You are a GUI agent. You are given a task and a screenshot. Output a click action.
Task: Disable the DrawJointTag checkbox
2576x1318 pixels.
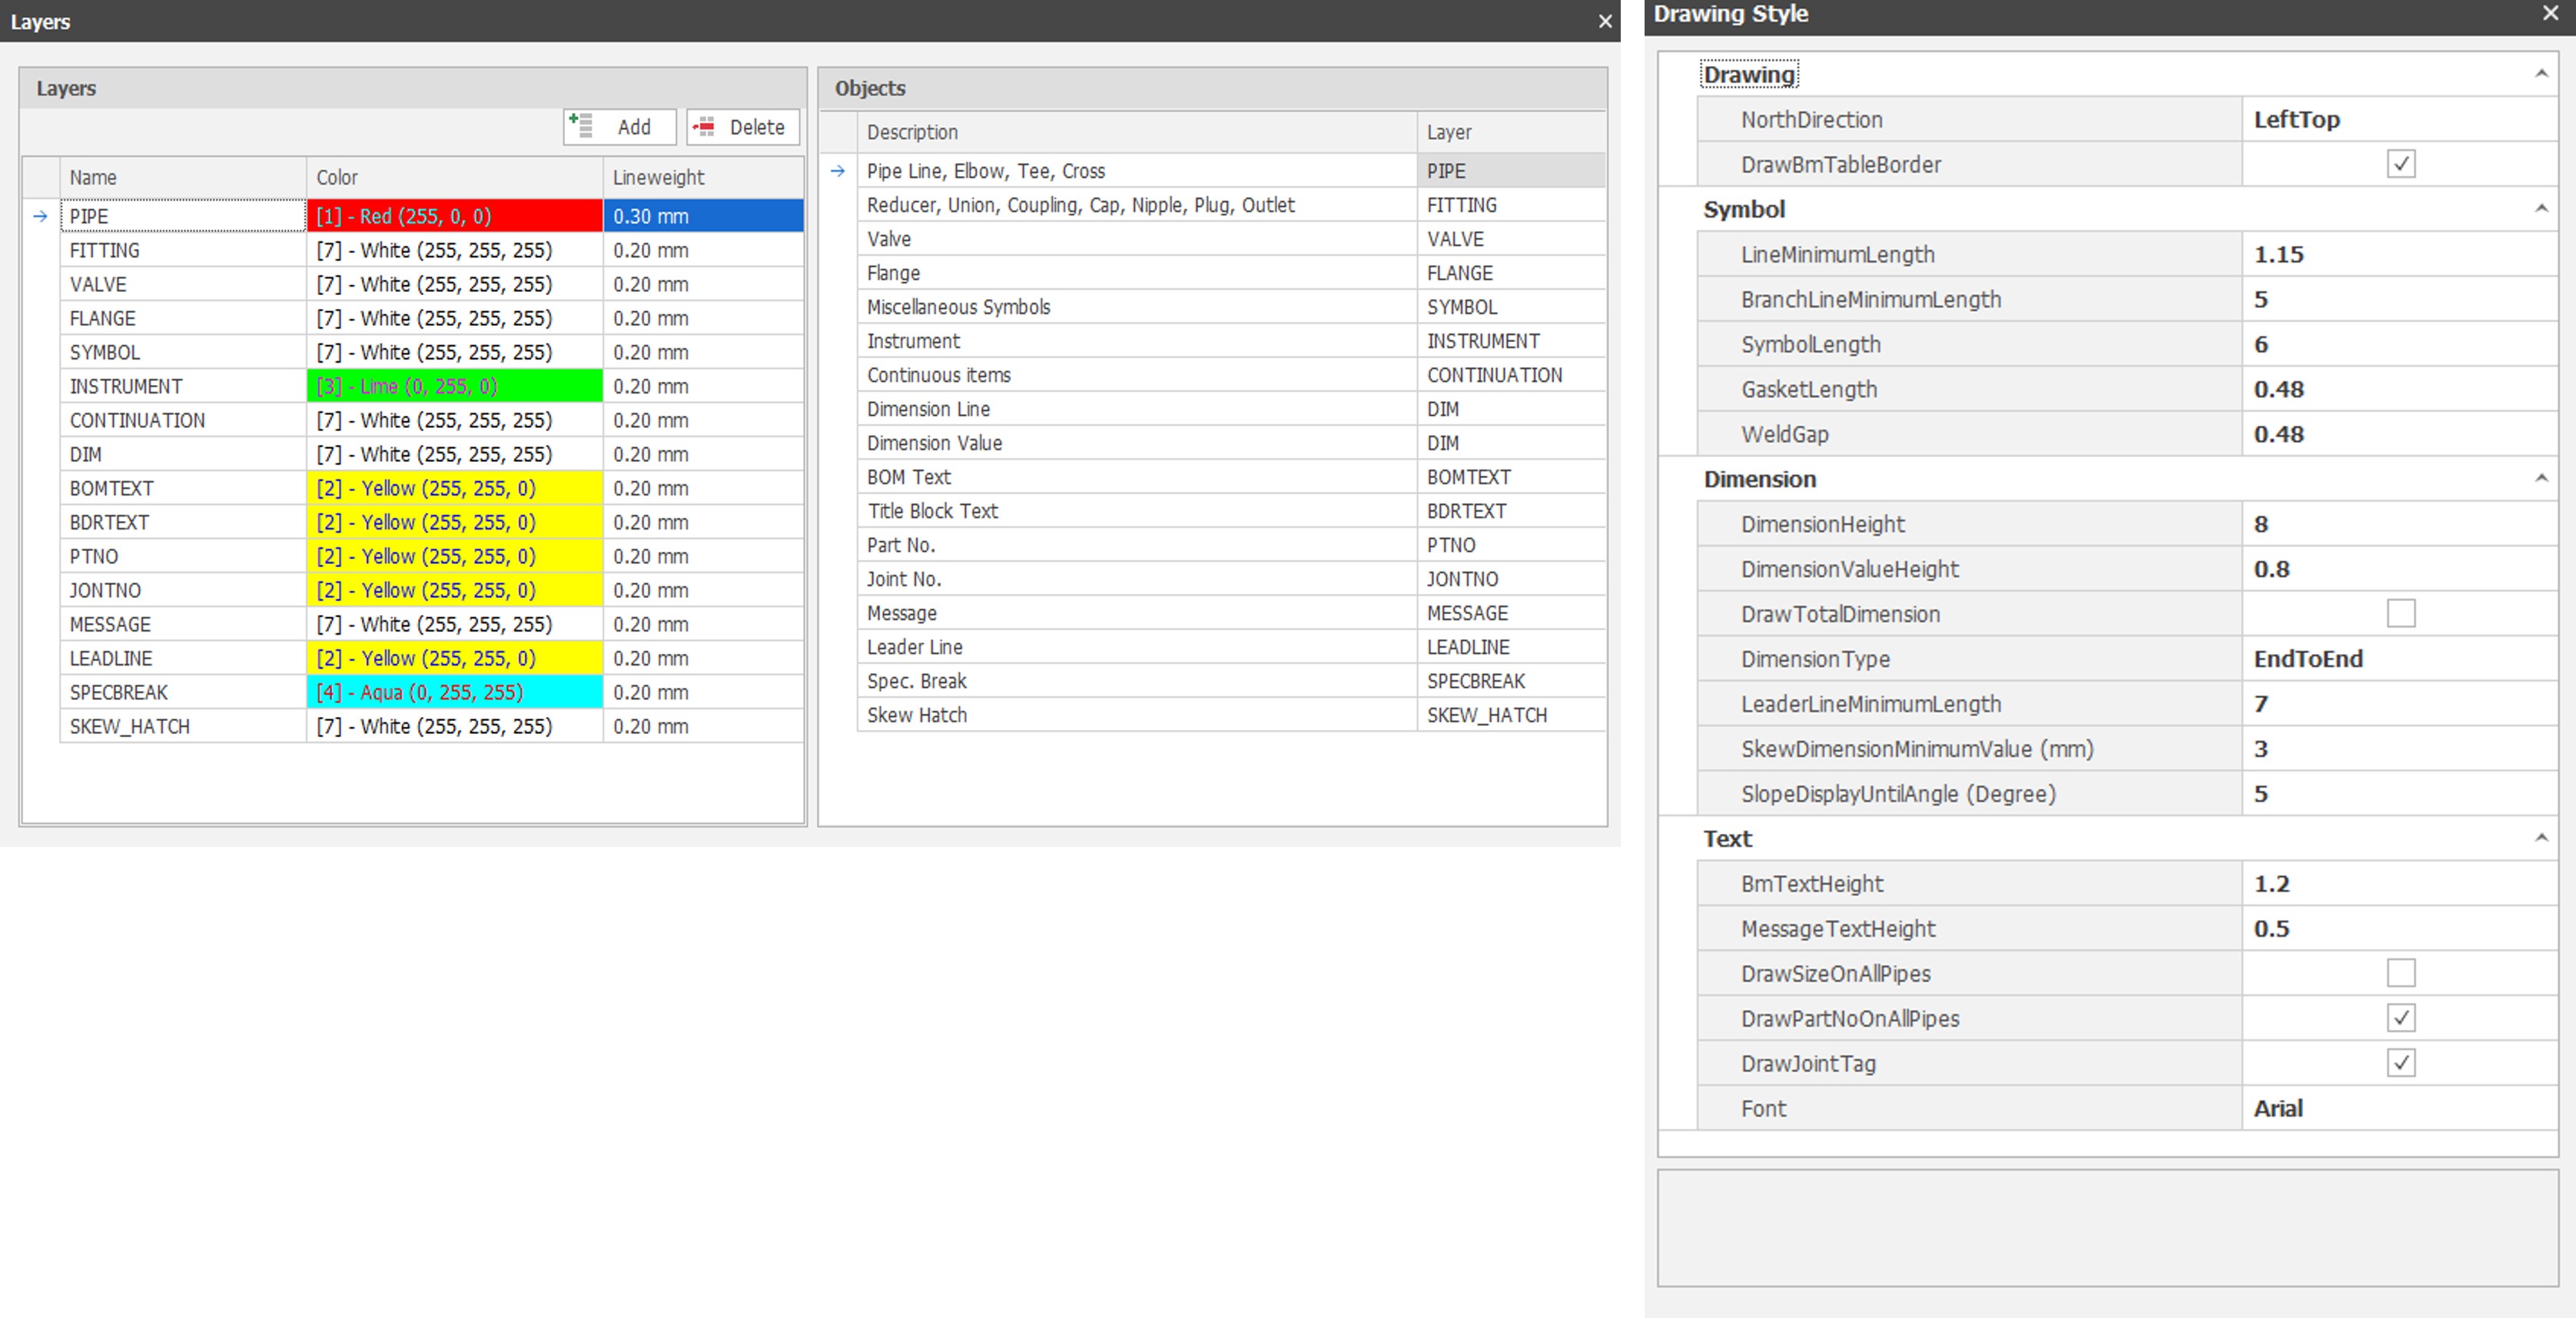pyautogui.click(x=2400, y=1063)
